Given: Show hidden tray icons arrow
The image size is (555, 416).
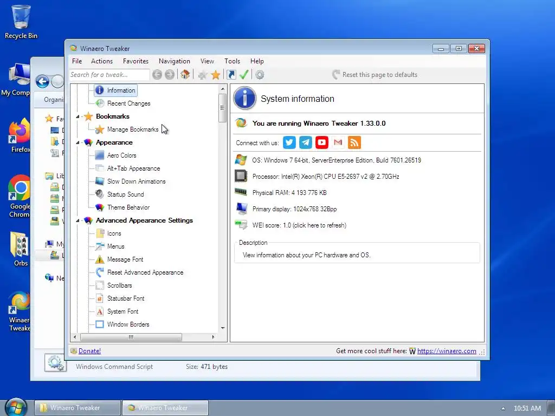Looking at the screenshot, I should point(503,408).
